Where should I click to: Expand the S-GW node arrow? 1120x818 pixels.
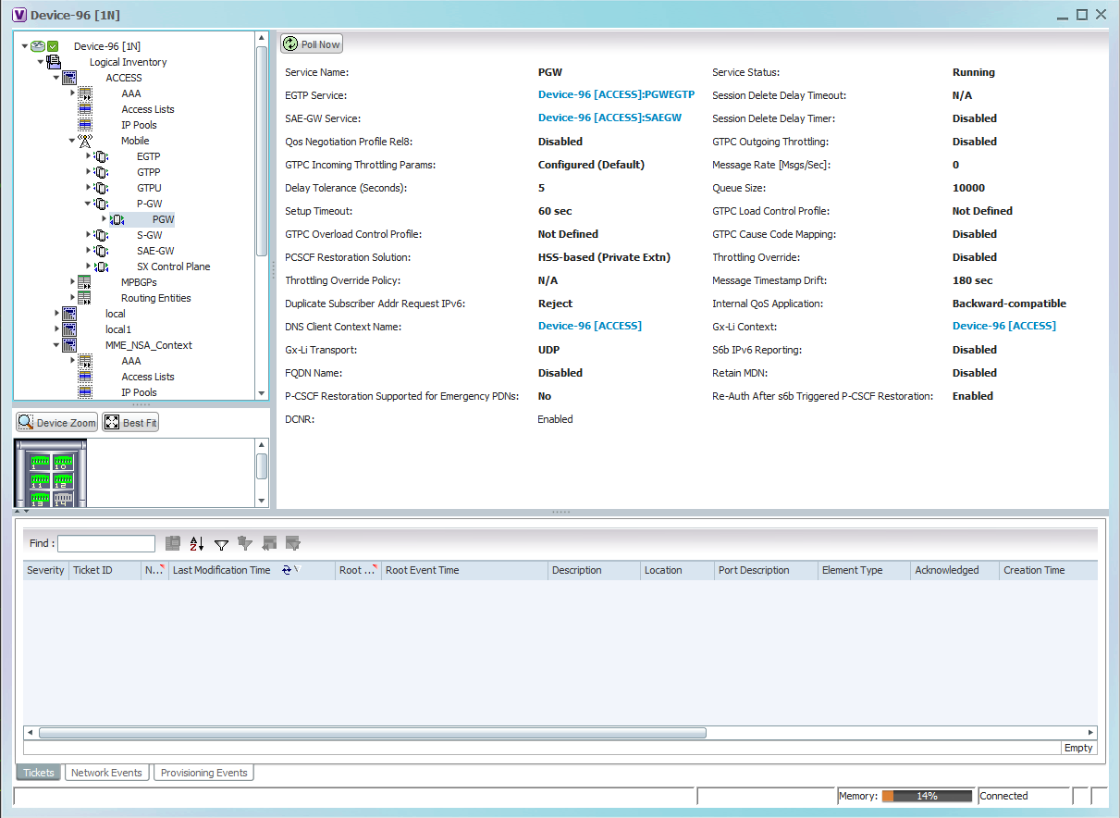(88, 235)
